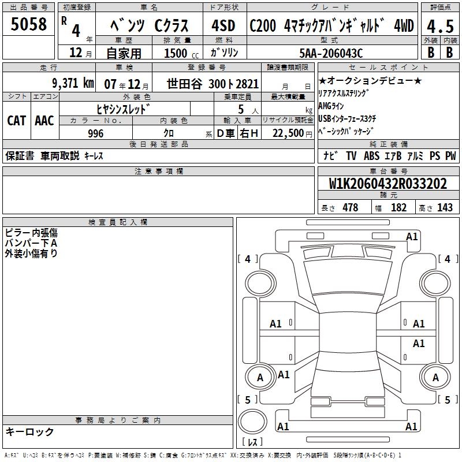
Task: Select the CAT shift type
Action: click(x=16, y=121)
